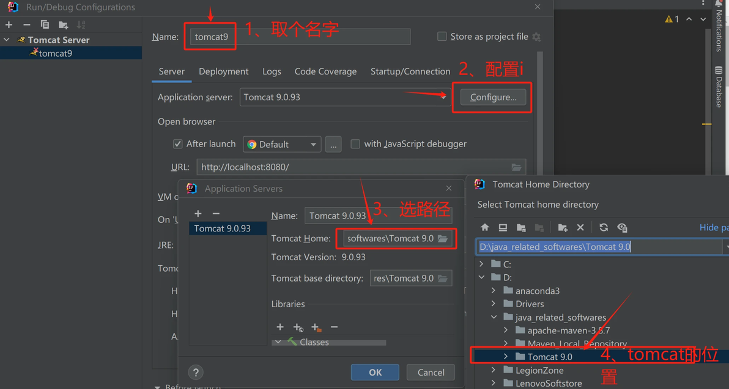Click Cancel in Application Servers dialog
729x389 pixels.
431,373
